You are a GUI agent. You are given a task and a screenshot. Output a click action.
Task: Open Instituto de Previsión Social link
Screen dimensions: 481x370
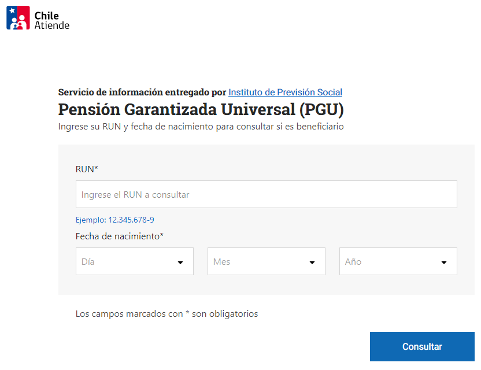pos(285,92)
